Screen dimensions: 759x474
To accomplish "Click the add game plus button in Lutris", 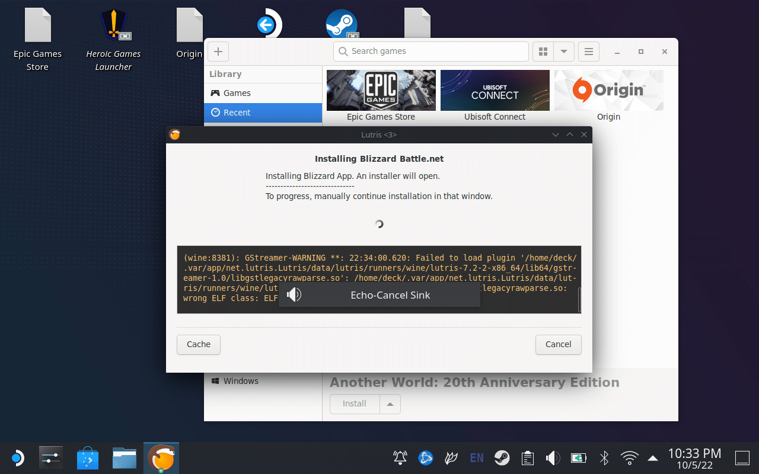I will tap(218, 52).
